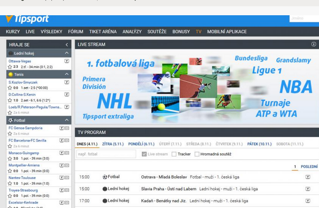
Task: Open the Nantes-Toulouse match link
Action: (22, 178)
